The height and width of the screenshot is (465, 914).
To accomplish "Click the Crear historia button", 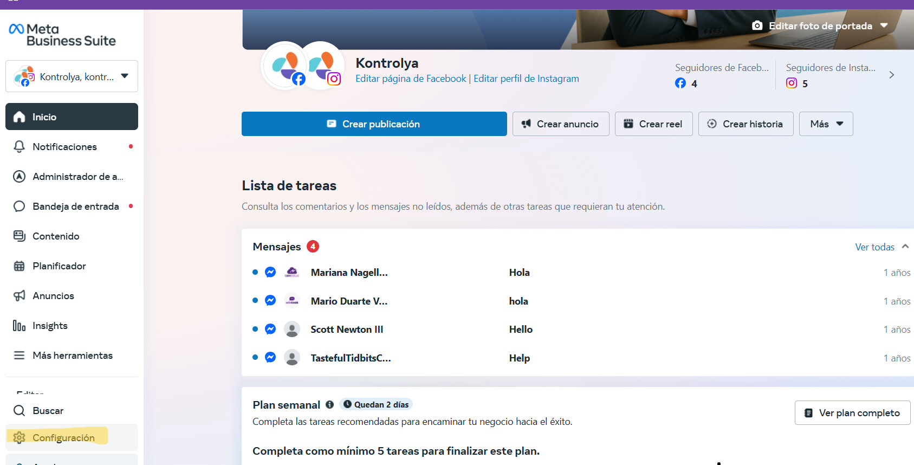I will (x=746, y=124).
